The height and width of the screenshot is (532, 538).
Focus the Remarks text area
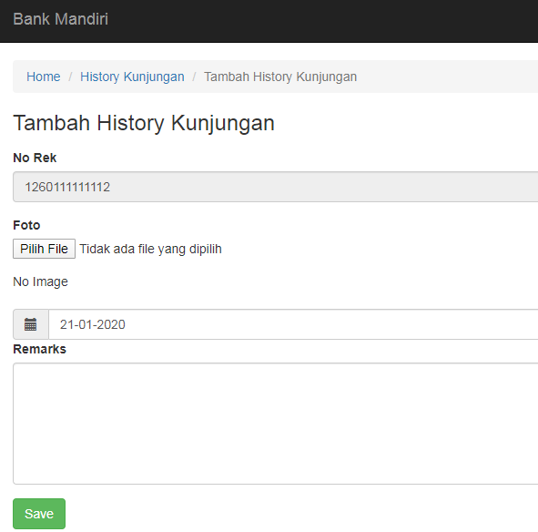click(x=276, y=424)
